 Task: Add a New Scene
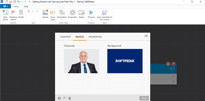coord(5,15)
